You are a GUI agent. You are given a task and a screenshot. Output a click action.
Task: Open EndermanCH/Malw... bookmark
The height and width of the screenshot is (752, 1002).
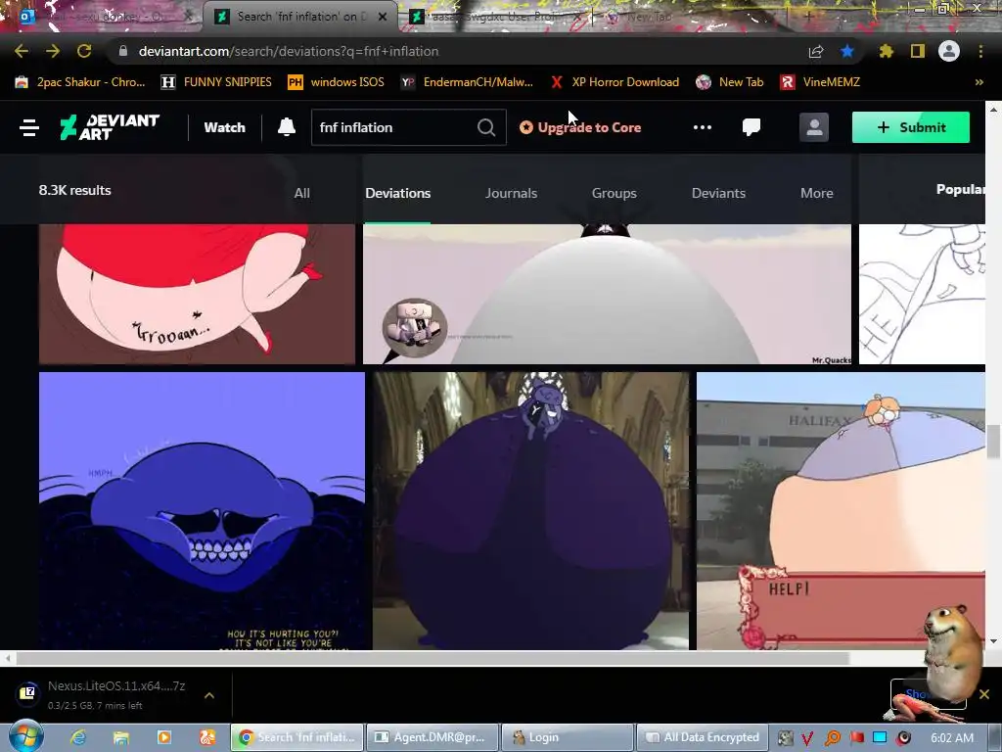pos(467,82)
